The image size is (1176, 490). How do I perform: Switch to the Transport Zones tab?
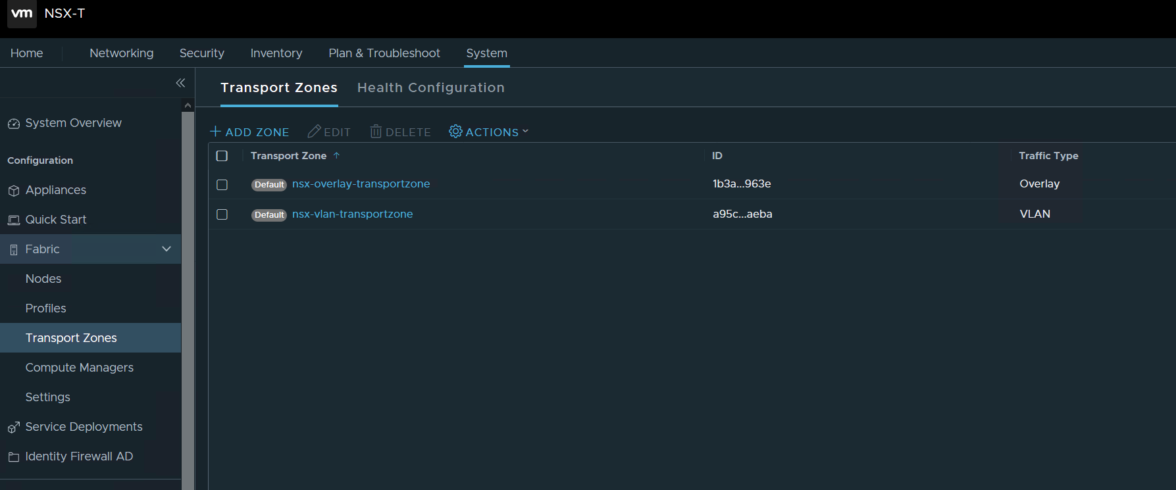279,88
